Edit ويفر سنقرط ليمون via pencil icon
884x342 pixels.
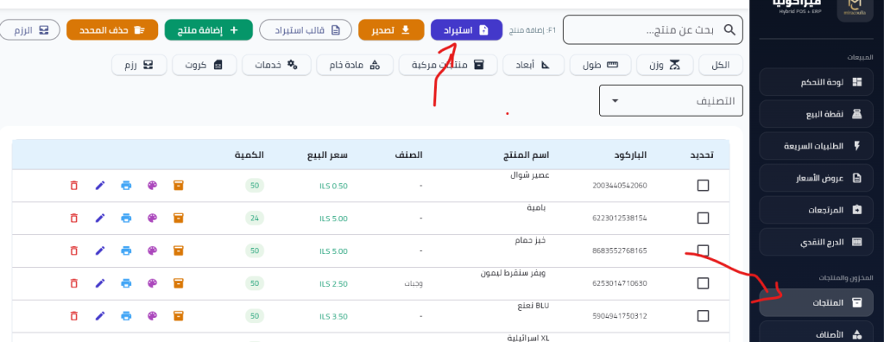[x=100, y=283]
